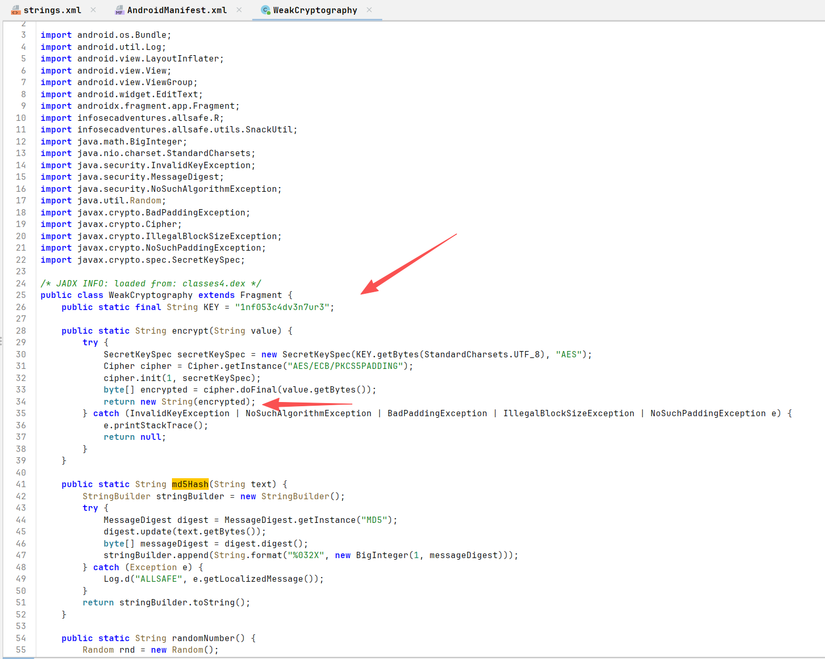The width and height of the screenshot is (825, 659).
Task: Click the strings.xml file icon
Action: [16, 11]
